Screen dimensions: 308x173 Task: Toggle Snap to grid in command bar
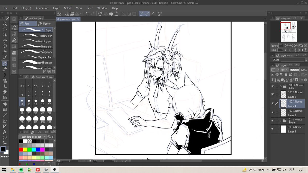coord(153,14)
